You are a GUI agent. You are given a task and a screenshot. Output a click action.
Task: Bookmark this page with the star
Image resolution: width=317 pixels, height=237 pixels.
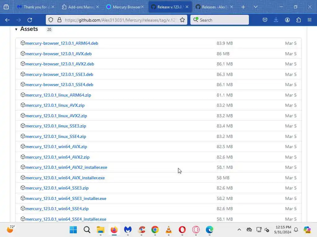pos(182,20)
